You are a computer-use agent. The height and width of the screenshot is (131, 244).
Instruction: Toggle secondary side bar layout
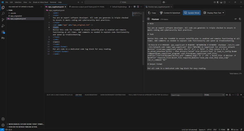[x=225, y=2]
